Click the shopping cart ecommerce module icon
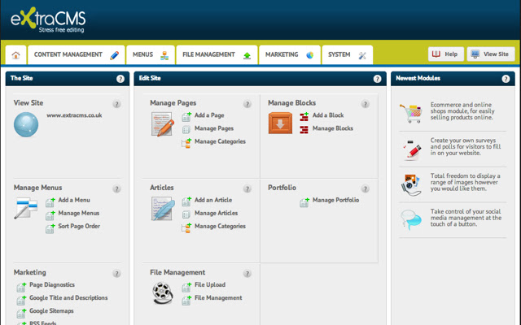The width and height of the screenshot is (521, 325). (x=411, y=114)
